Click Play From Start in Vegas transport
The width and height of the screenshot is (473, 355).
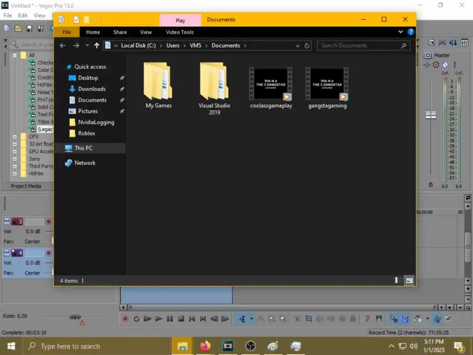[147, 319]
